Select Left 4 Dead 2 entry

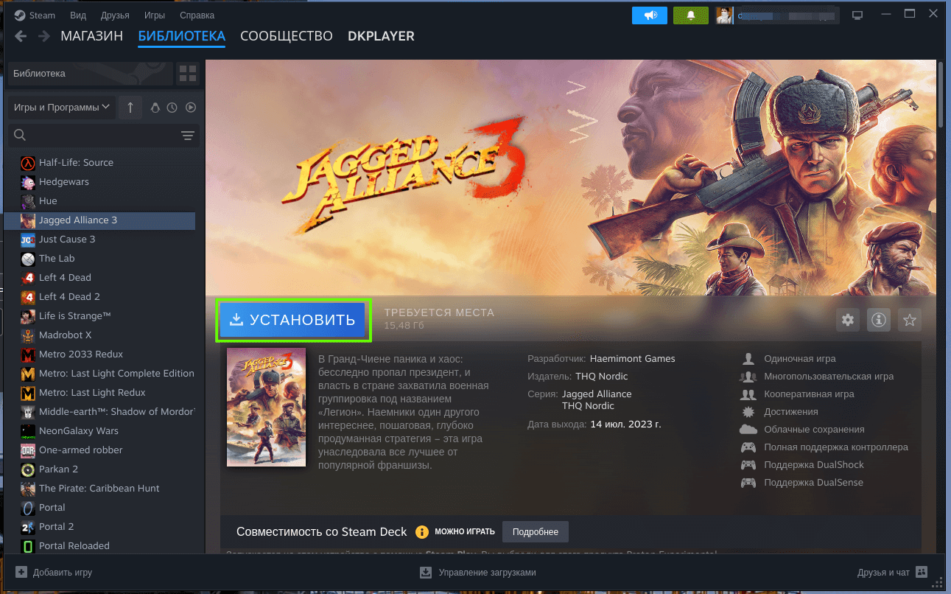(99, 297)
